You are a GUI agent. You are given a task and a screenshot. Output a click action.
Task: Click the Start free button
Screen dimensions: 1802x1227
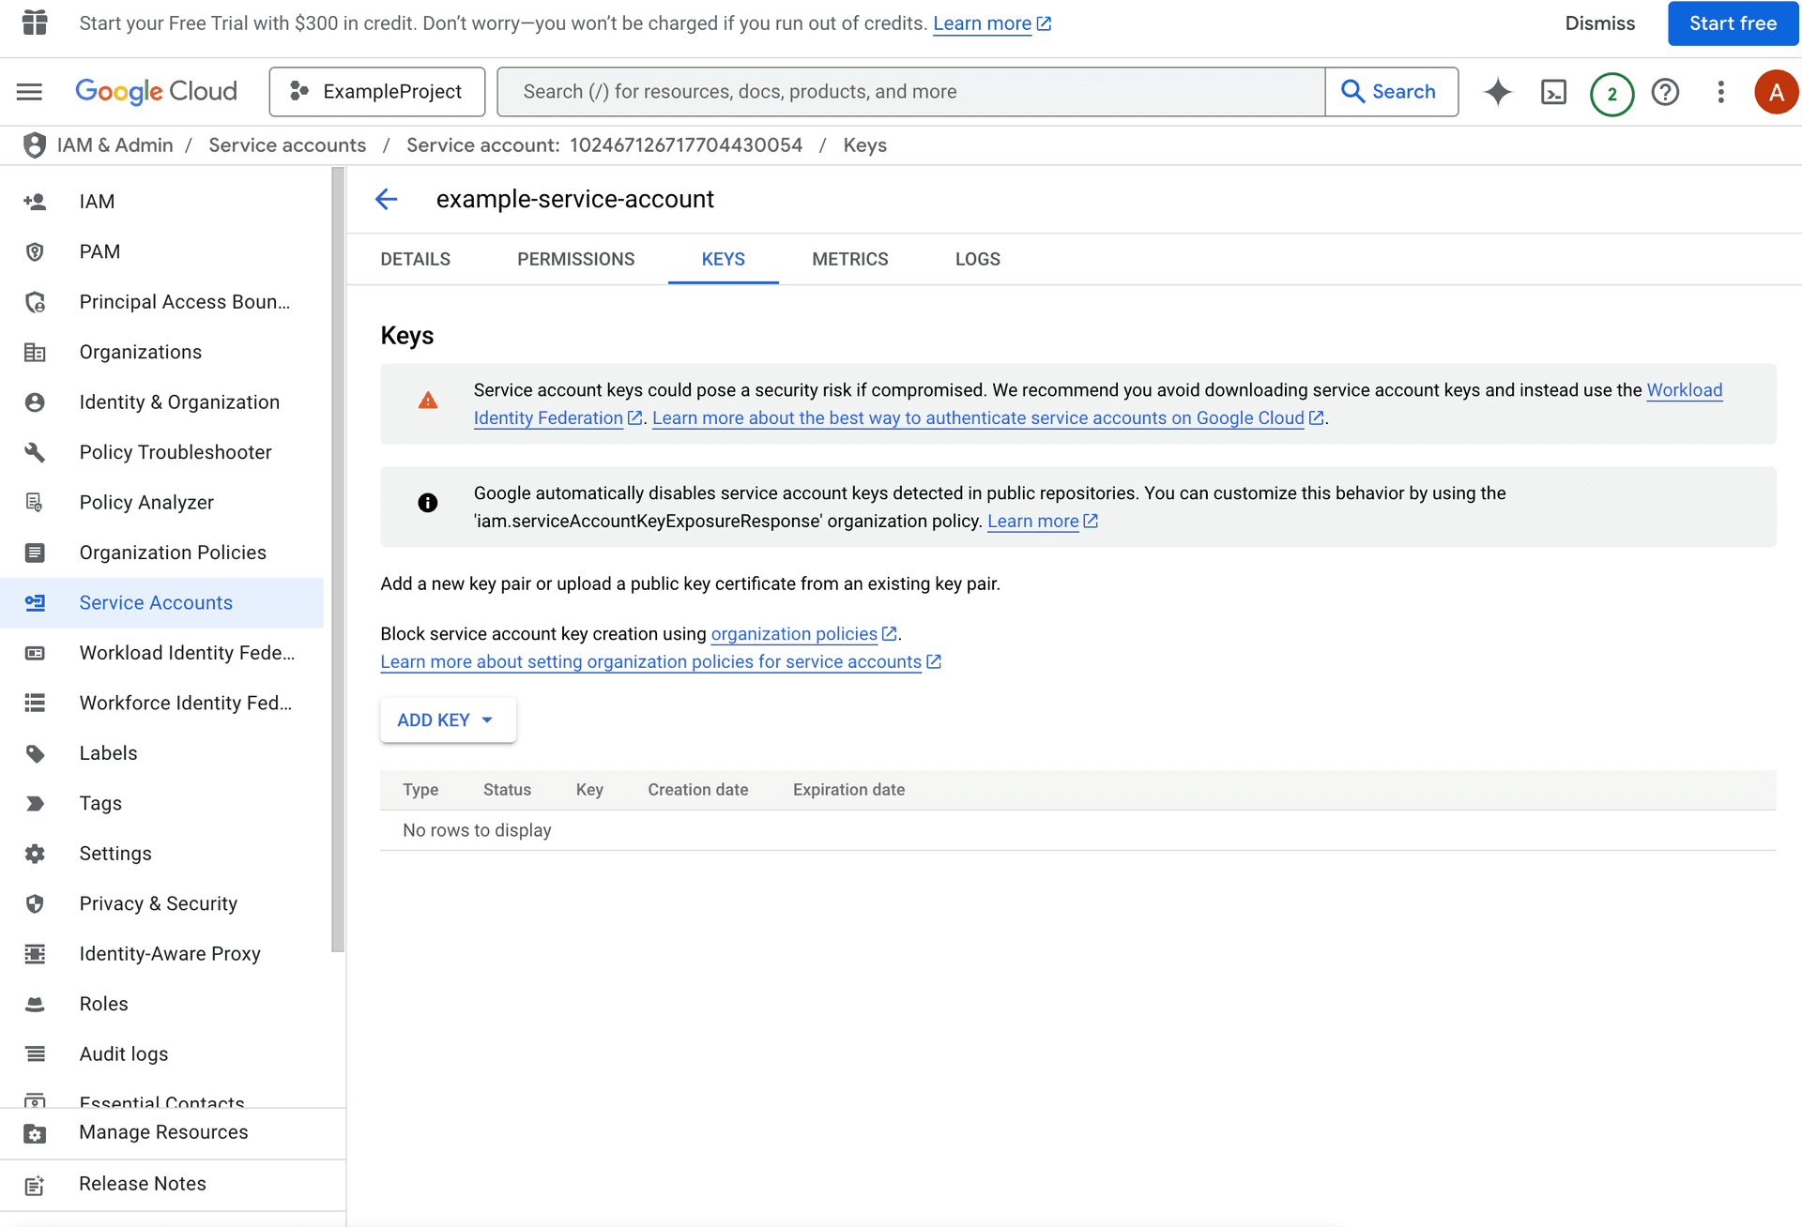click(1733, 23)
